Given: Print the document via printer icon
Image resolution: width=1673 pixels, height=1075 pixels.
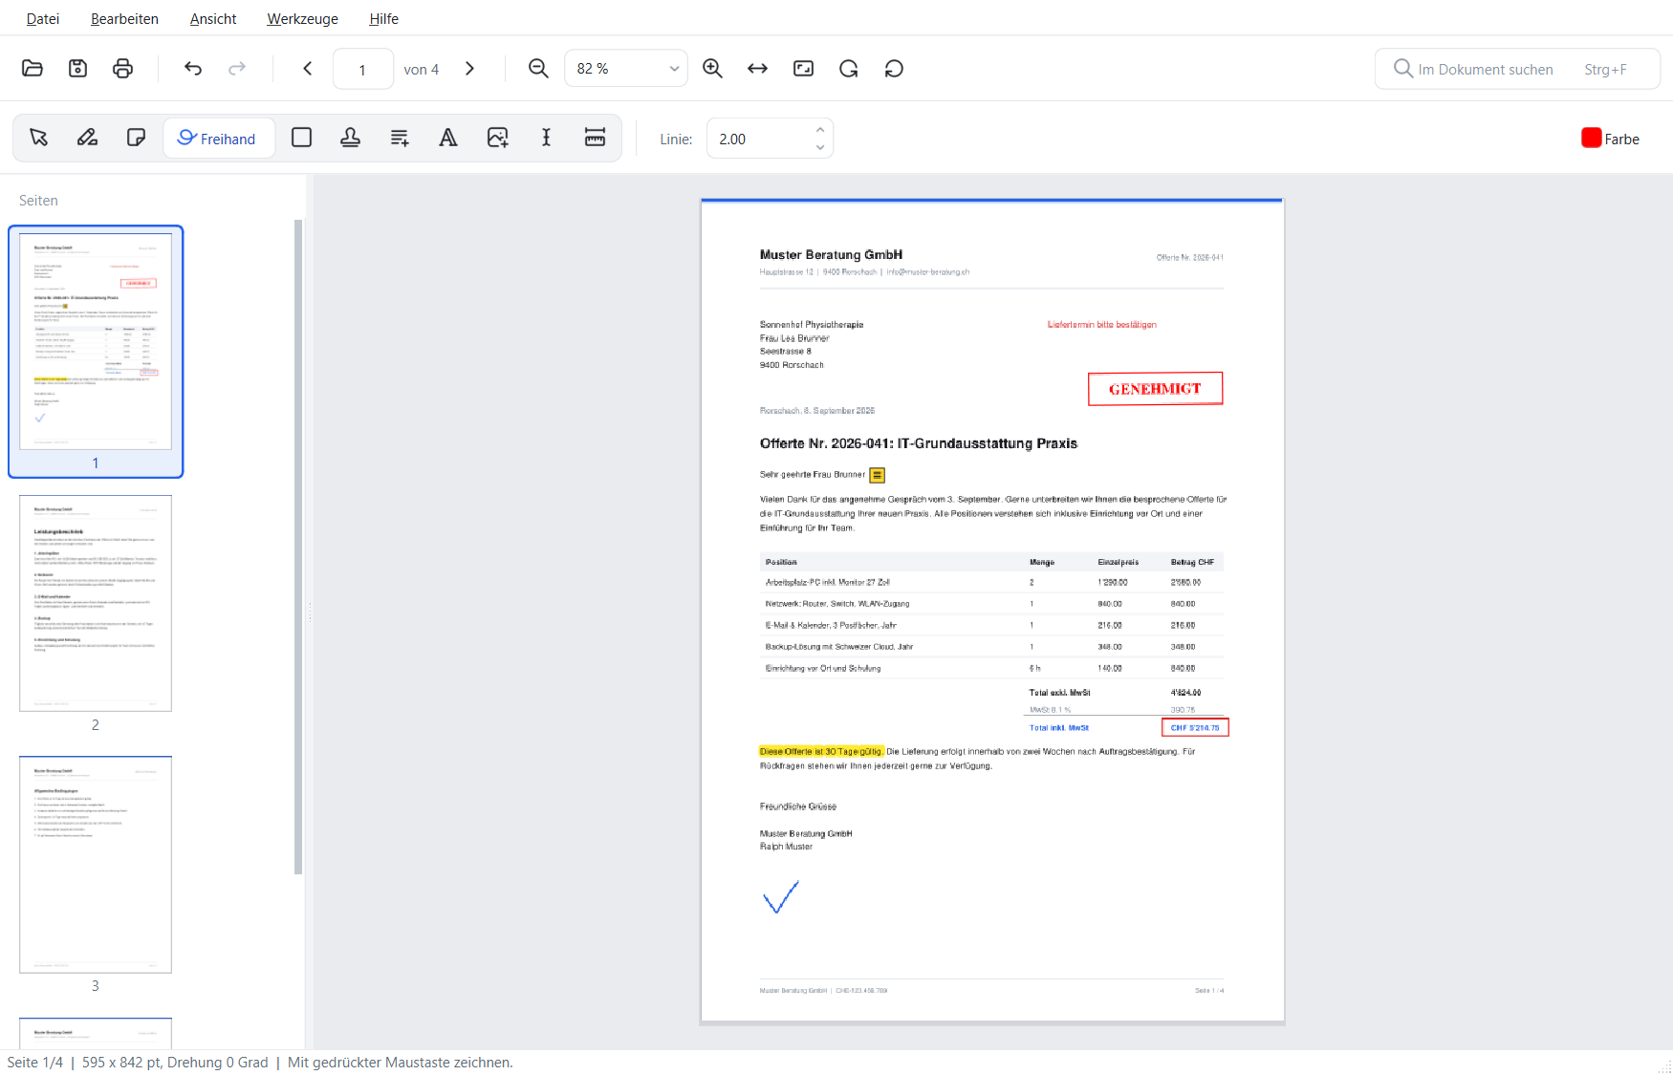Looking at the screenshot, I should click(122, 69).
